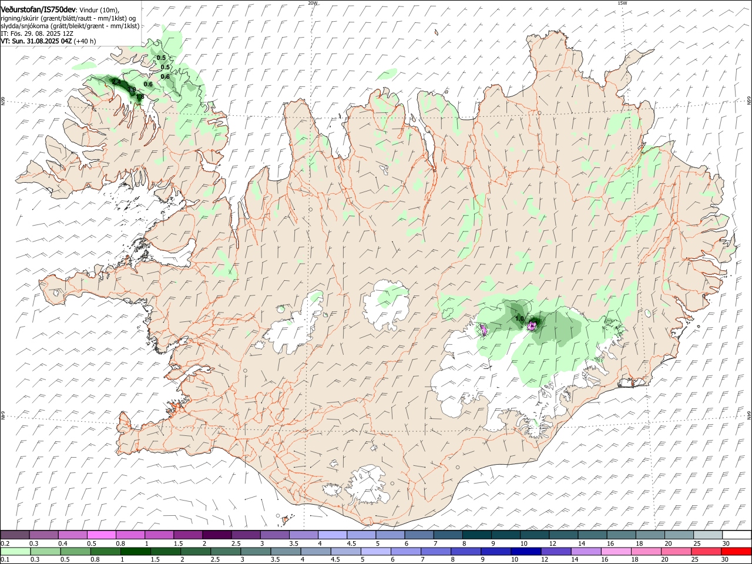This screenshot has height=564, width=752.
Task: Click the 2.4 precipitation value on the map
Action: [116, 82]
